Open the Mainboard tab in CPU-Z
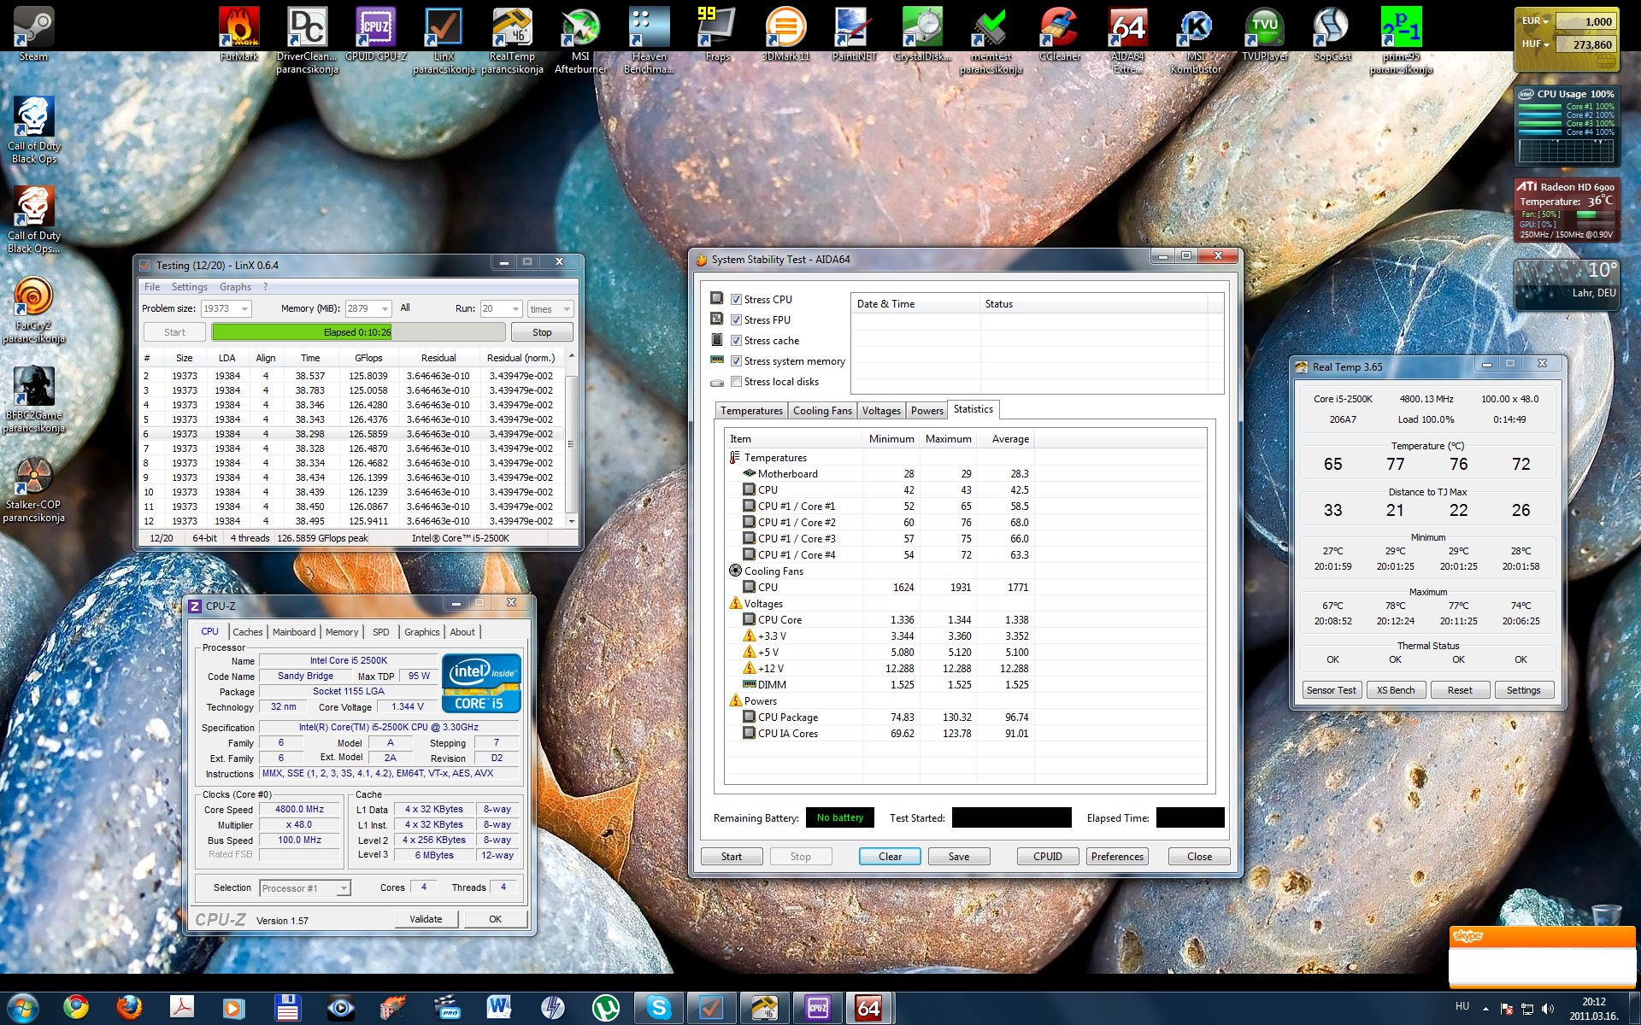1641x1025 pixels. pos(294,632)
